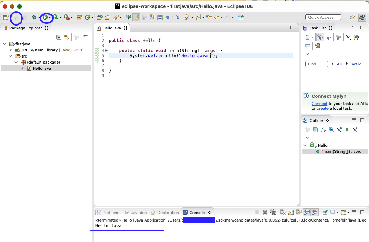The height and width of the screenshot is (242, 369).
Task: Click the Save icon in toolbar
Action: (x=17, y=17)
